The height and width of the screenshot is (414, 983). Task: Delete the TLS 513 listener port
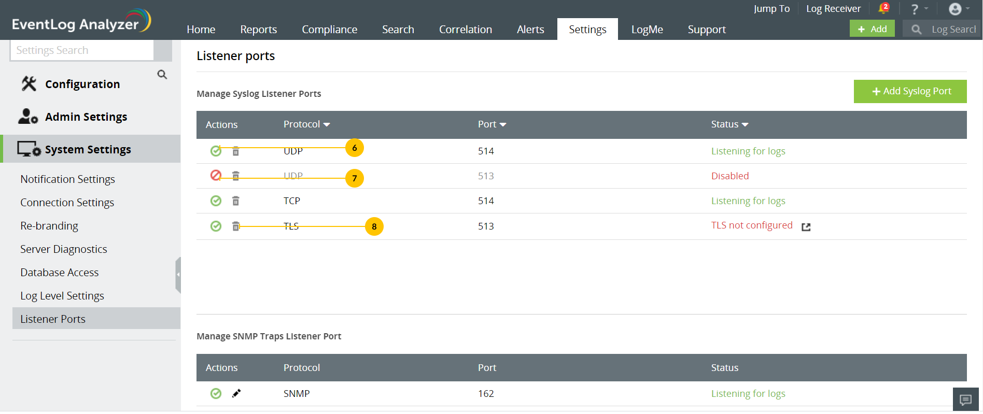pyautogui.click(x=235, y=226)
